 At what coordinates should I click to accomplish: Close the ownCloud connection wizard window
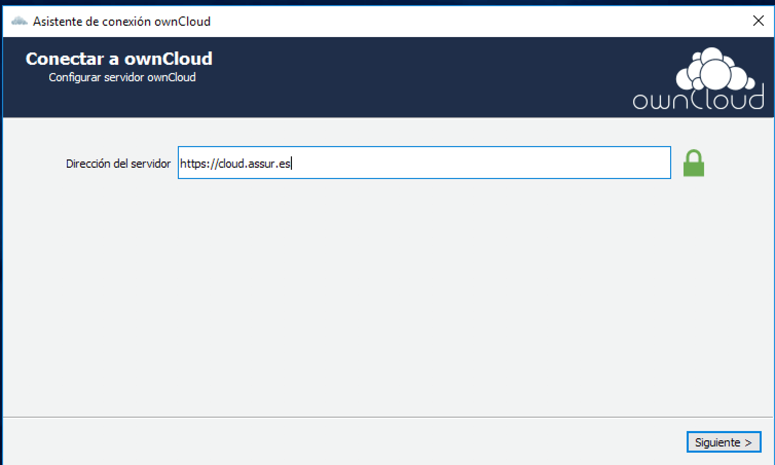click(x=758, y=21)
